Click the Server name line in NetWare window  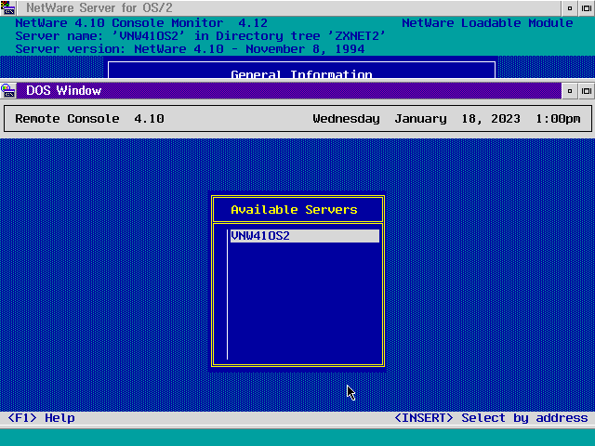click(x=201, y=36)
